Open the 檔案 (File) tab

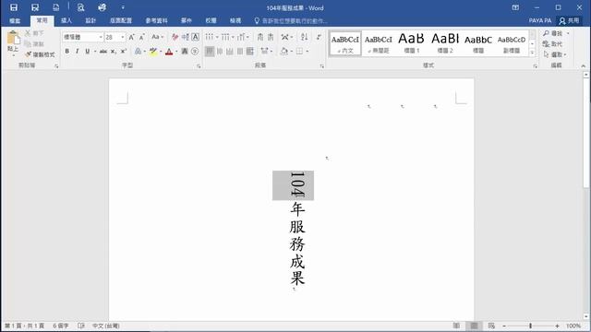tap(15, 20)
